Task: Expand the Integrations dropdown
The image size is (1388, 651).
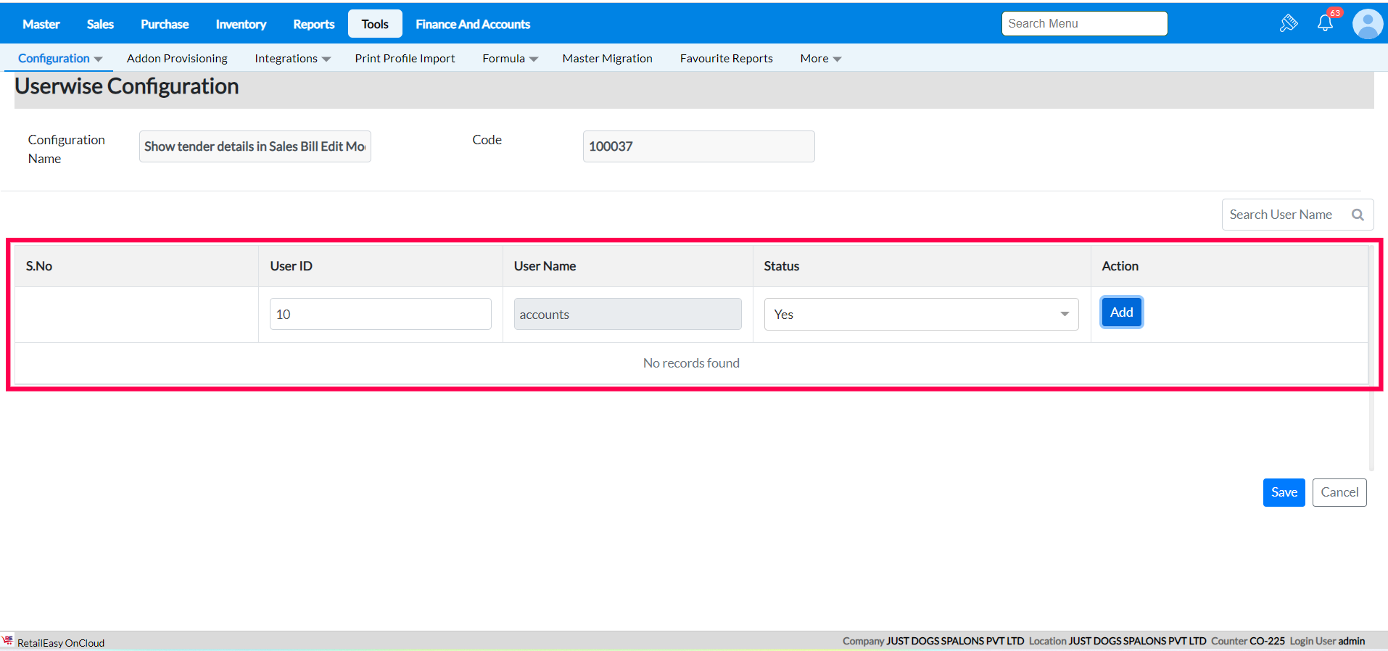Action: (x=292, y=58)
